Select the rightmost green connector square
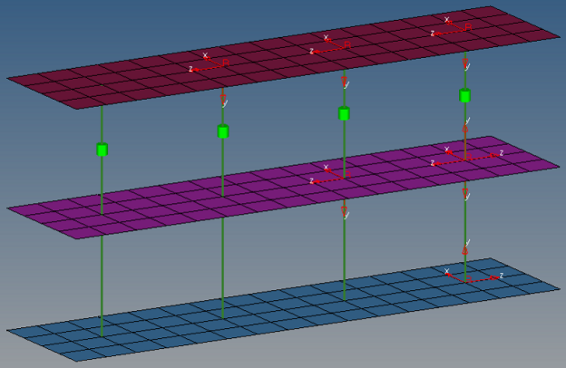The width and height of the screenshot is (566, 368). click(x=465, y=96)
